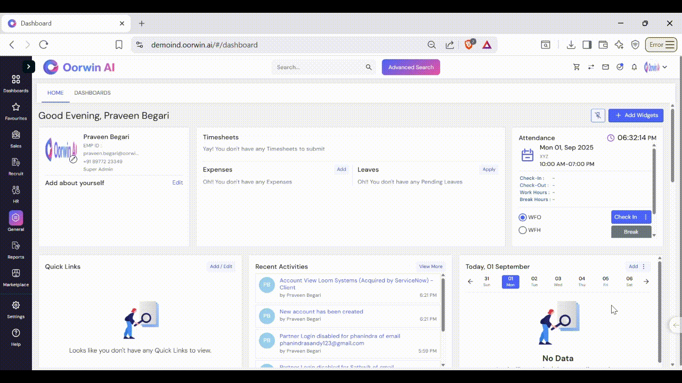Screen dimensions: 682x383
Task: Bookmark this page in browser toolbar
Action: tap(119, 45)
